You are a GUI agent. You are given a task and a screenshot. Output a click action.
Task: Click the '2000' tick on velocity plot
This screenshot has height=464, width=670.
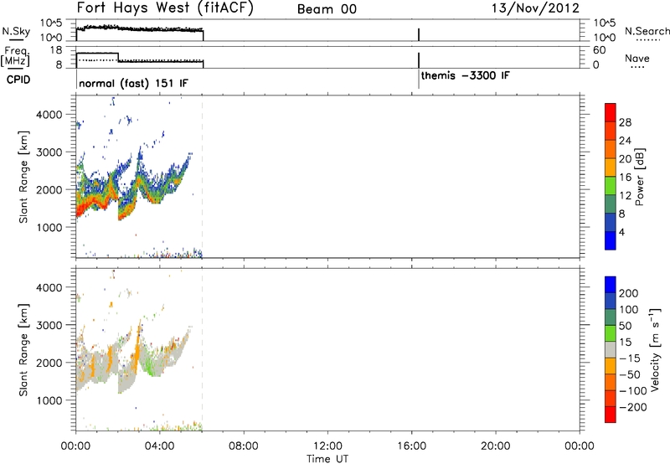pos(49,363)
